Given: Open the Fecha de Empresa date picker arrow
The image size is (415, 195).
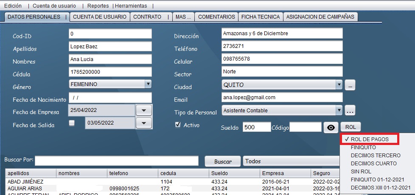Looking at the screenshot, I should [143, 111].
